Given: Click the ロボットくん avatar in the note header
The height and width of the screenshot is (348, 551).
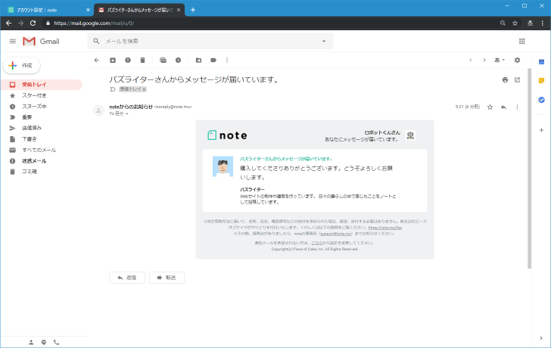Looking at the screenshot, I should click(x=410, y=135).
